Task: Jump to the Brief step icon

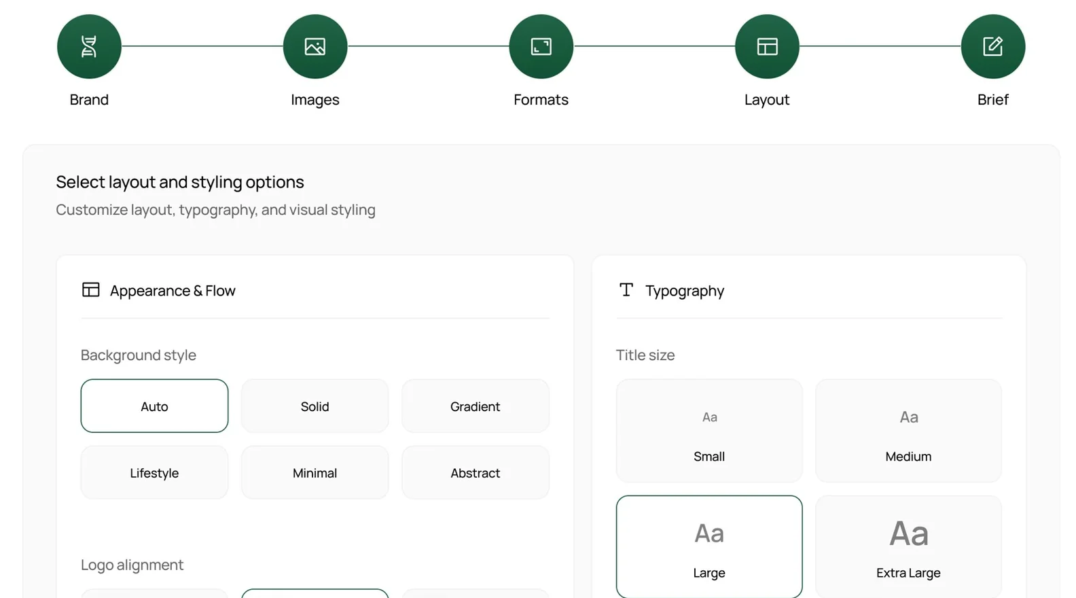Action: (993, 46)
